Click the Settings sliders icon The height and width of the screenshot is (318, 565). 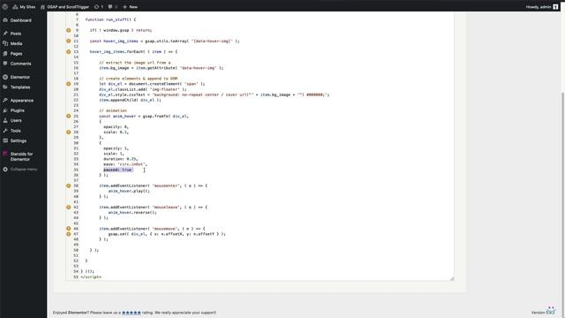pyautogui.click(x=5, y=140)
